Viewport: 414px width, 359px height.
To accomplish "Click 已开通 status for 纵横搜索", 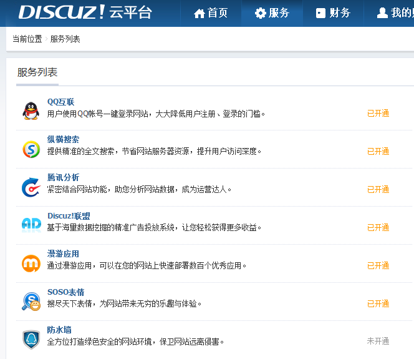I will click(x=378, y=152).
